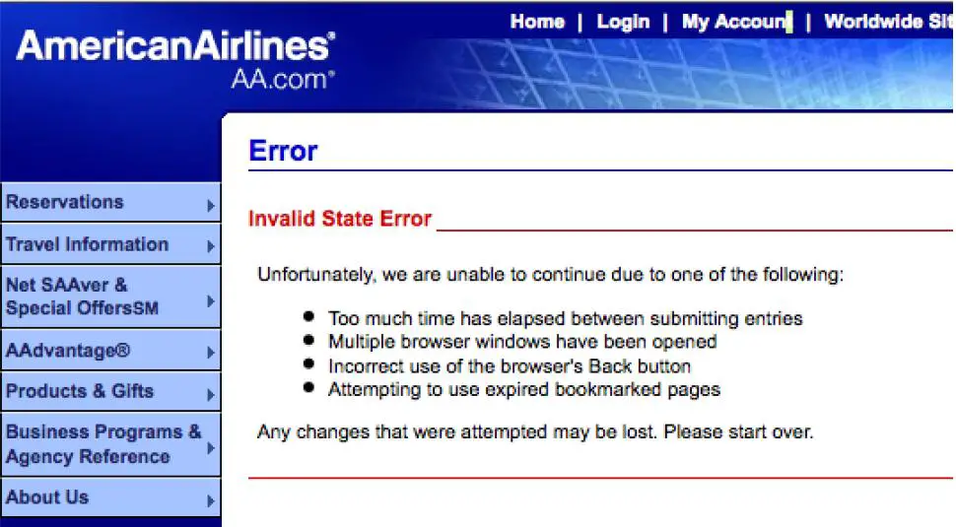Go to the Home link

[x=537, y=22]
